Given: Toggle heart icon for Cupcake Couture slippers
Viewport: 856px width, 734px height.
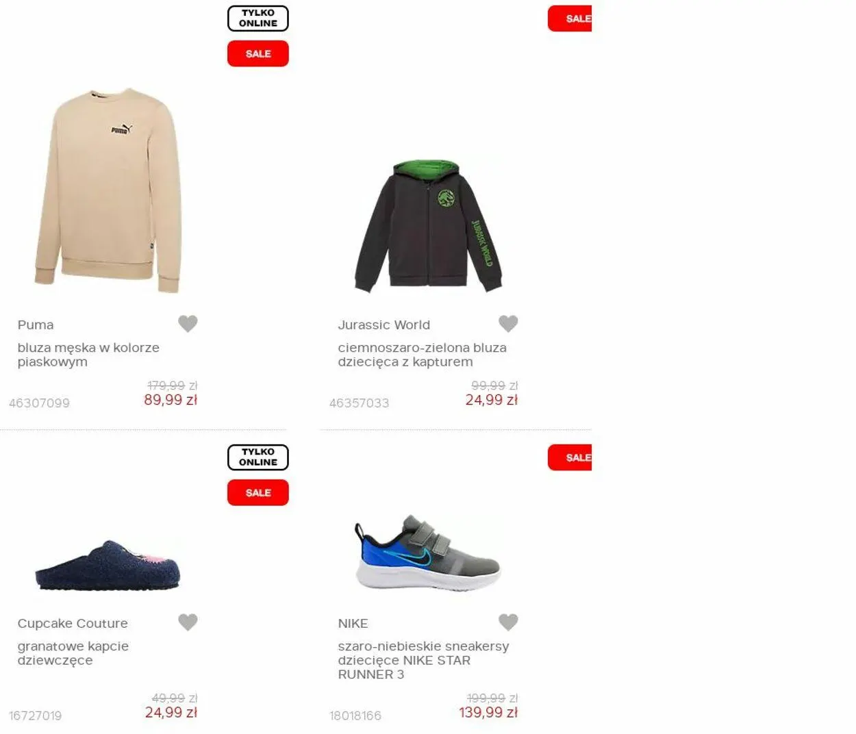Looking at the screenshot, I should pyautogui.click(x=188, y=622).
